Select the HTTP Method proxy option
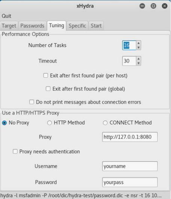This screenshot has height=199, width=171. pos(49,123)
